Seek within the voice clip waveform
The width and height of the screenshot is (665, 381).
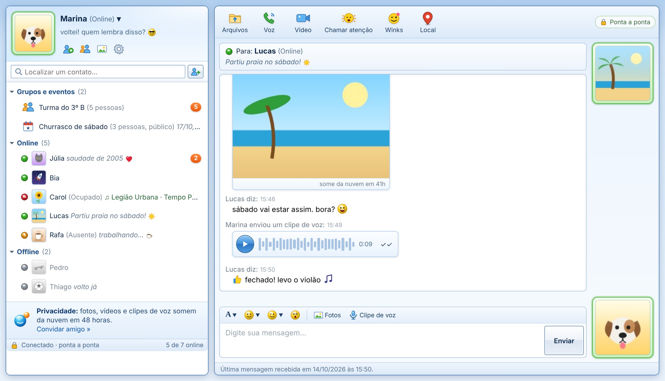[x=307, y=244]
